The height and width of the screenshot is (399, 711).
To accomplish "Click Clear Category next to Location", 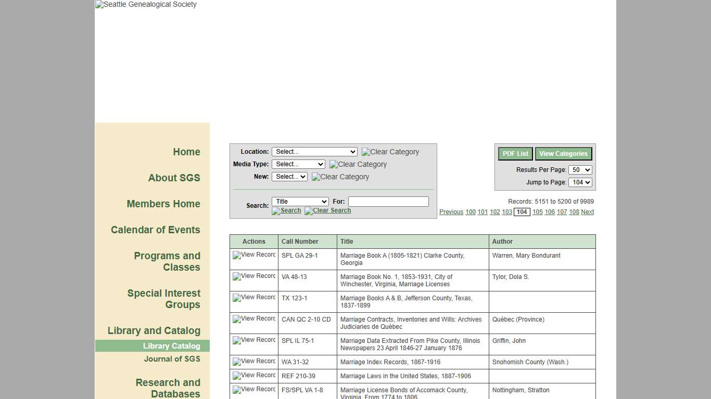I will coord(390,152).
